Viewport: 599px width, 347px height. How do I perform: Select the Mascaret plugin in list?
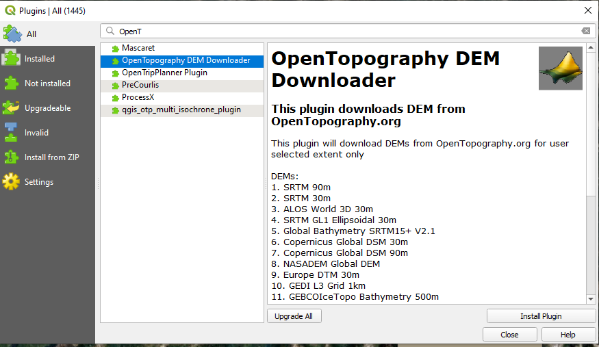pyautogui.click(x=138, y=48)
